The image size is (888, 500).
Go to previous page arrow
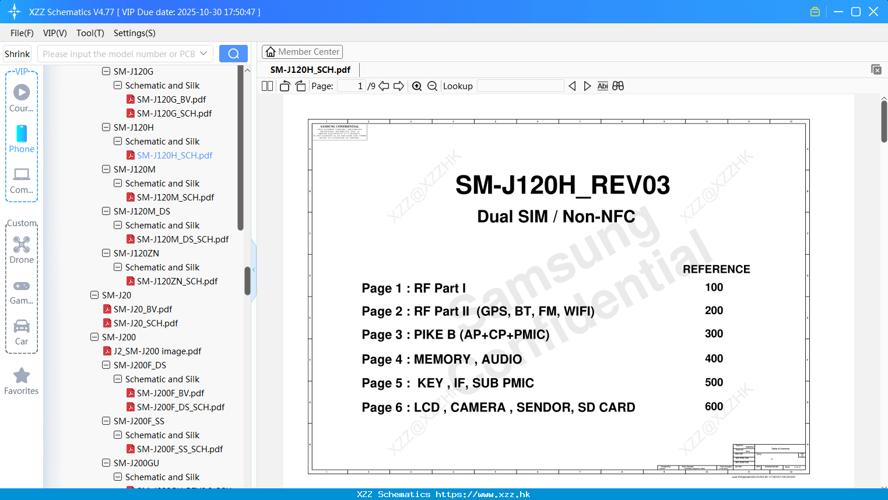[384, 86]
